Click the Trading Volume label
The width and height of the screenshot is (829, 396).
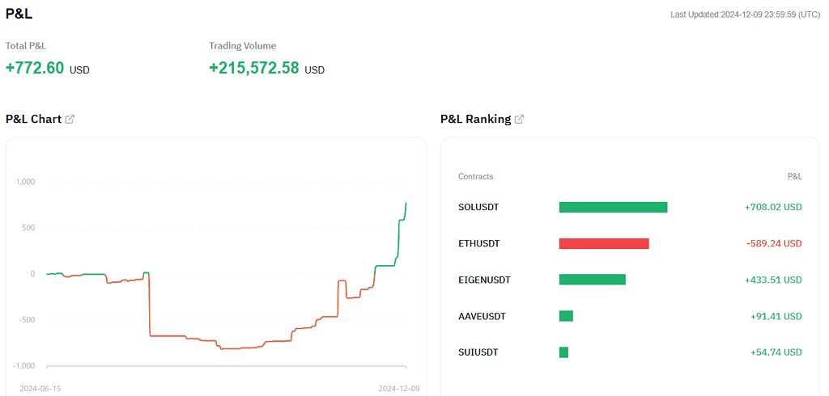coord(243,46)
